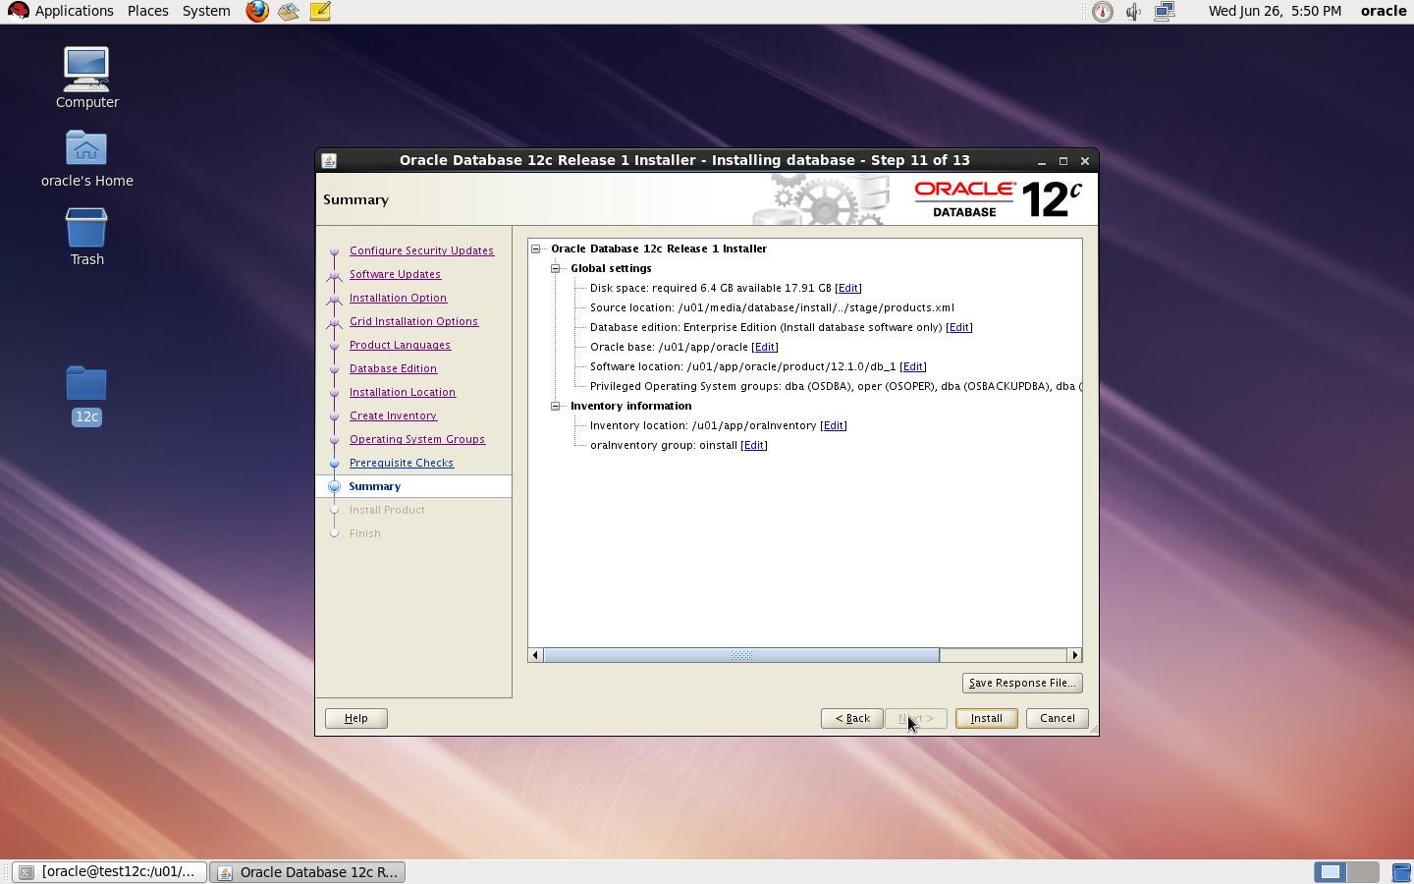Screen dimensions: 1414x884
Task: Open the Trash desktop icon
Action: (x=86, y=238)
